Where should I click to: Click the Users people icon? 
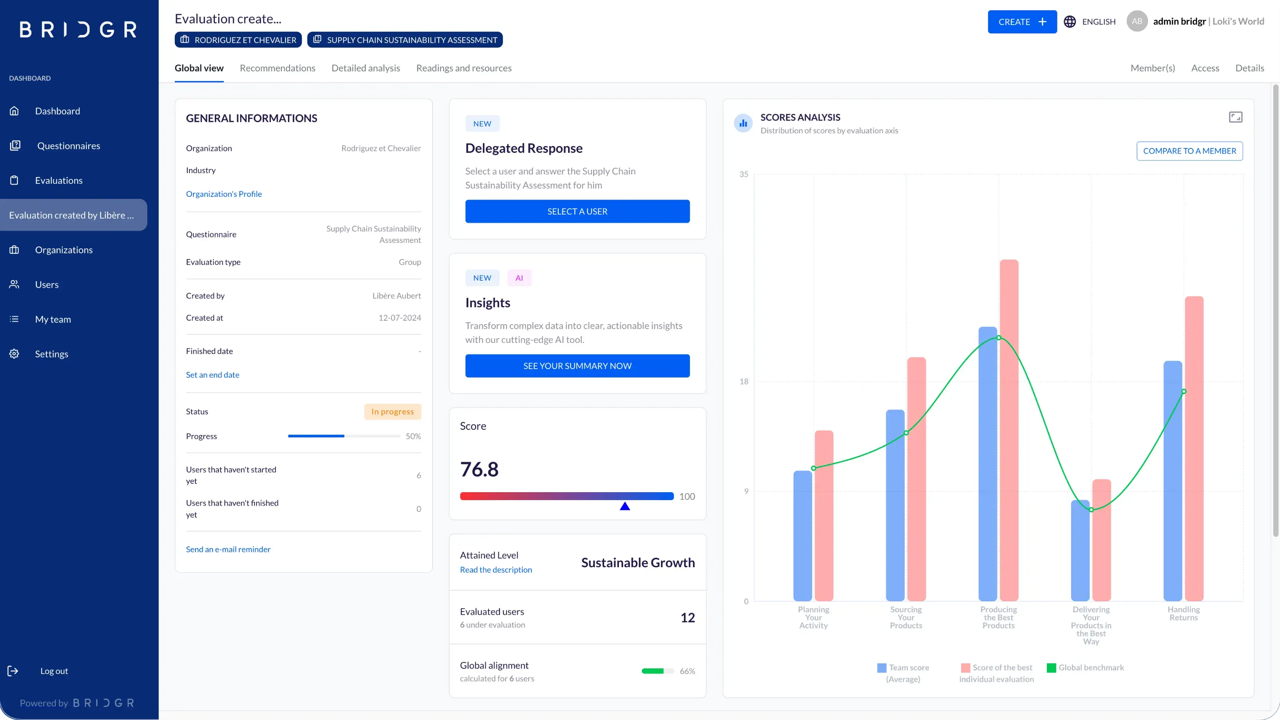pos(14,285)
